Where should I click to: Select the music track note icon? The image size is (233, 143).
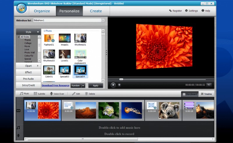tap(18, 128)
